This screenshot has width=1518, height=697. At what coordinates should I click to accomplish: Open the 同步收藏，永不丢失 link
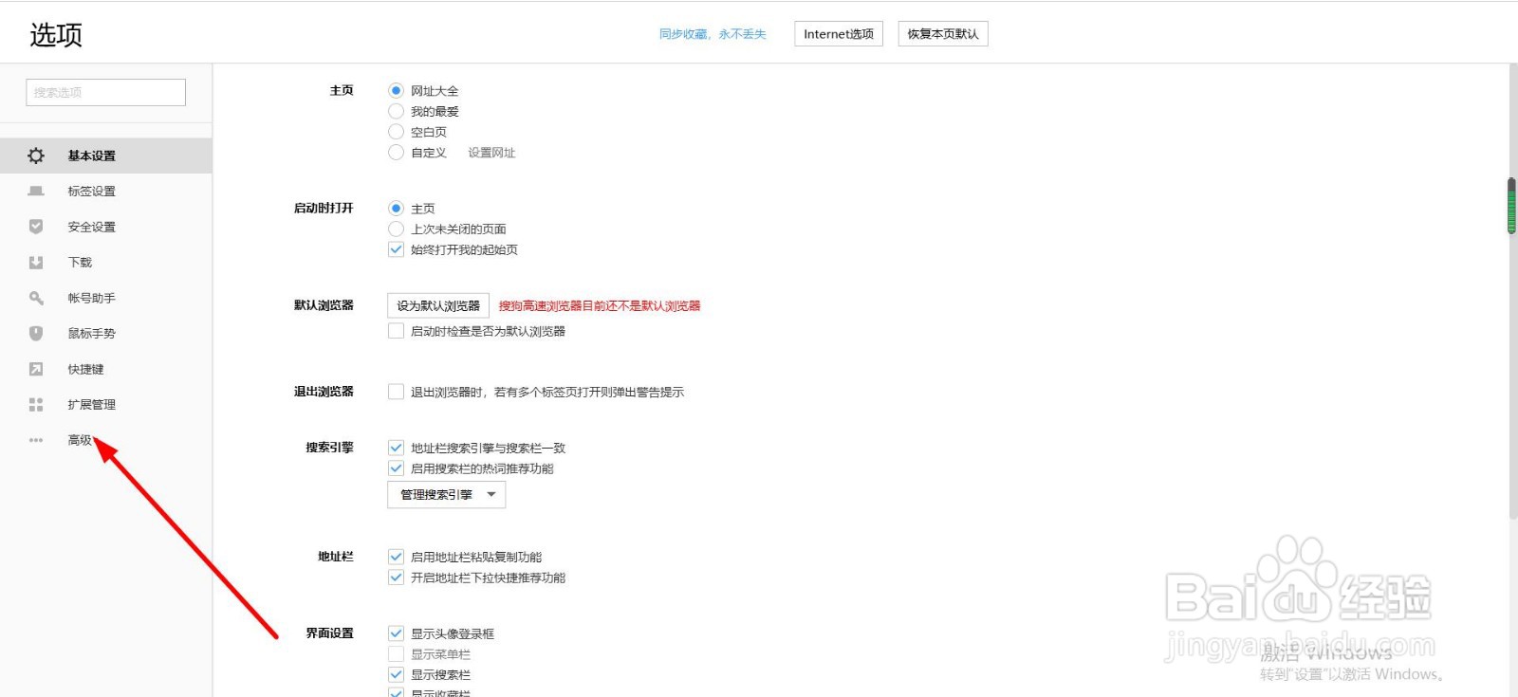(713, 34)
